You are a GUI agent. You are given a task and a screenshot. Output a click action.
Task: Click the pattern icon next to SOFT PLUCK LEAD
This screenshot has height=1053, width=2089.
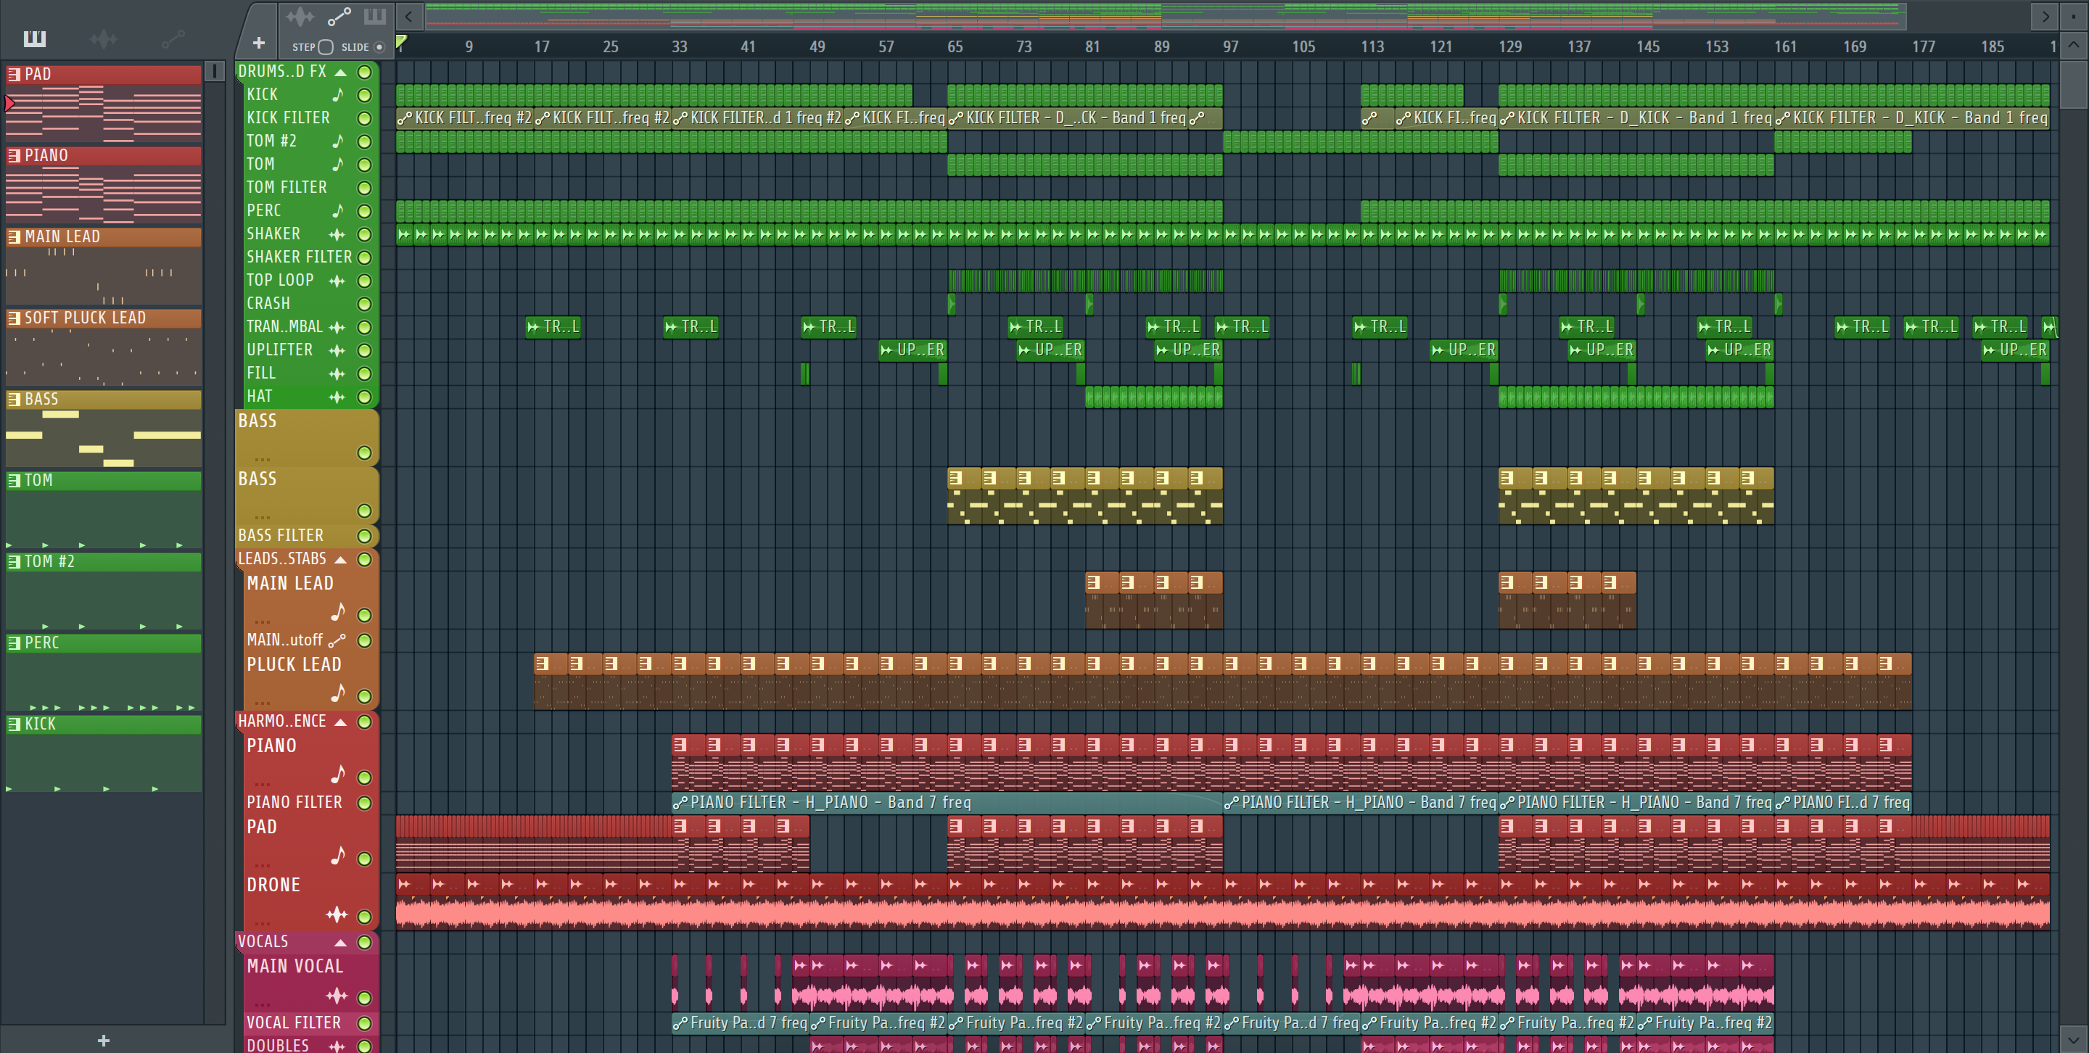coord(14,318)
